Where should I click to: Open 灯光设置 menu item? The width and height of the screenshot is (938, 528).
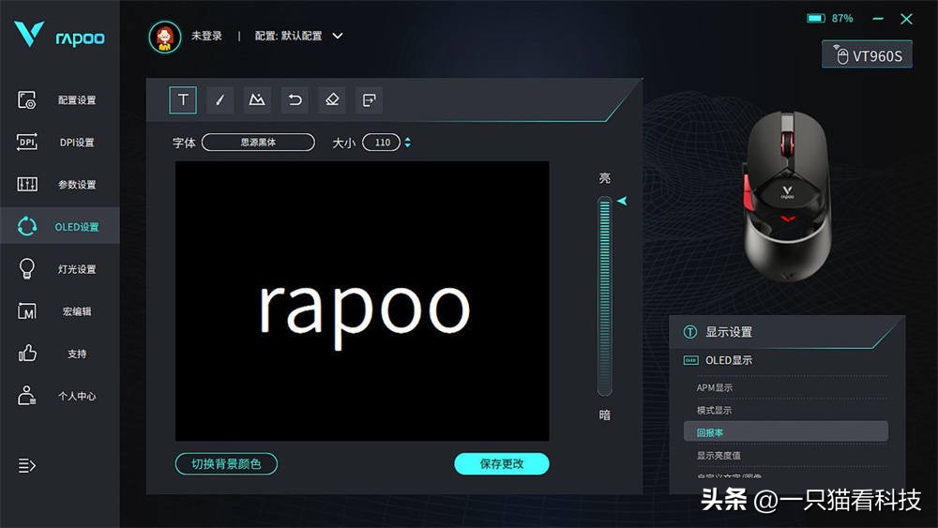click(x=77, y=269)
